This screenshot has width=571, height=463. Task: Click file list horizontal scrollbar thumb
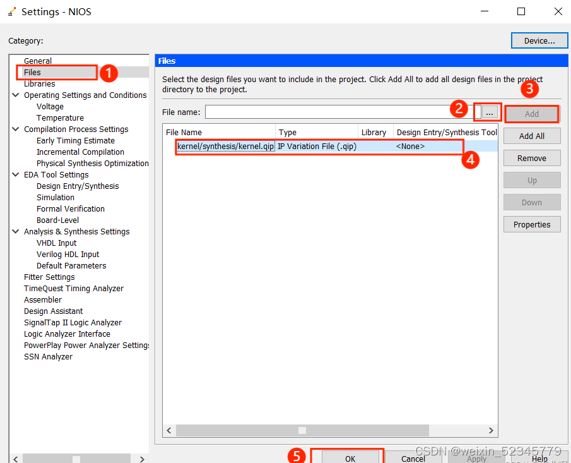point(302,431)
